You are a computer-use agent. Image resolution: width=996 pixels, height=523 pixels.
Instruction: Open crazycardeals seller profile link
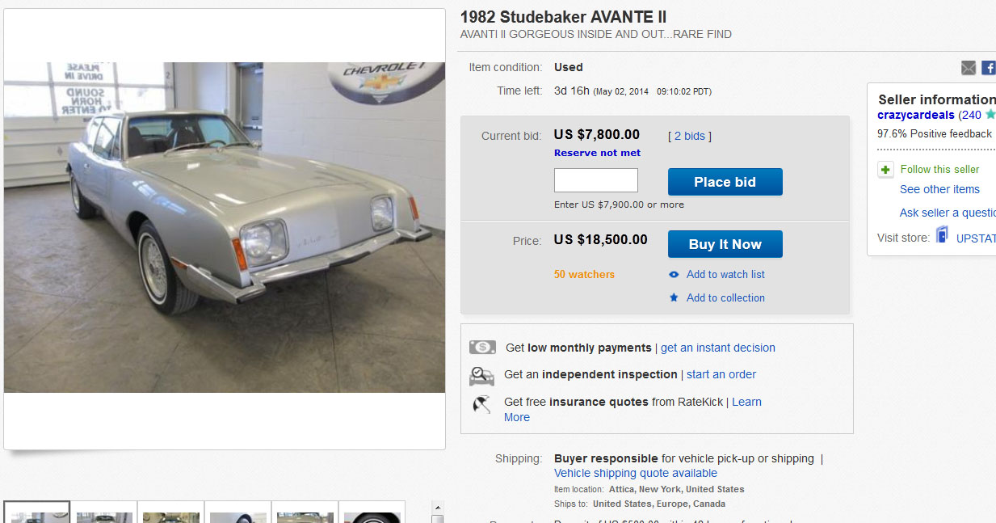[916, 116]
